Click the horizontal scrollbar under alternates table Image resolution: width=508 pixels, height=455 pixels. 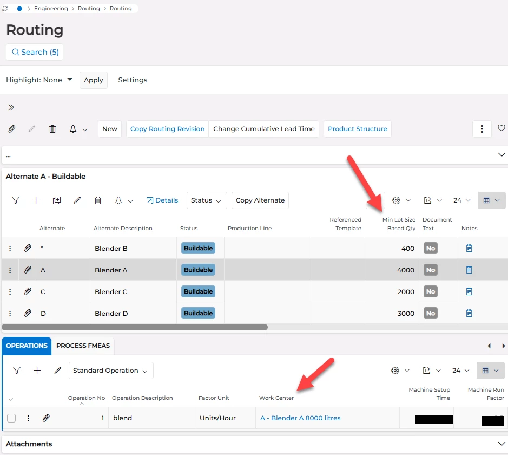(x=135, y=327)
